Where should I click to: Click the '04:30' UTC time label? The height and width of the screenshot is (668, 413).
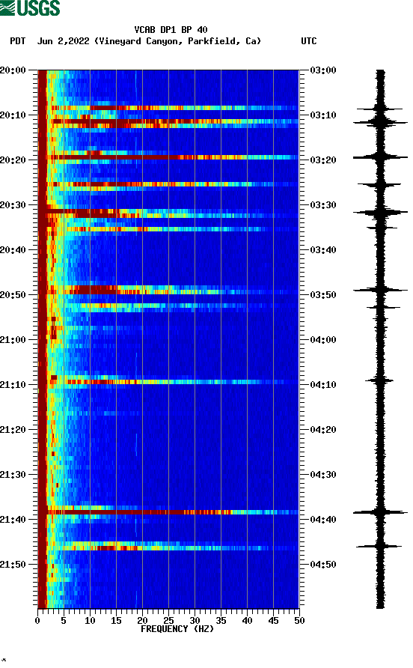[323, 475]
